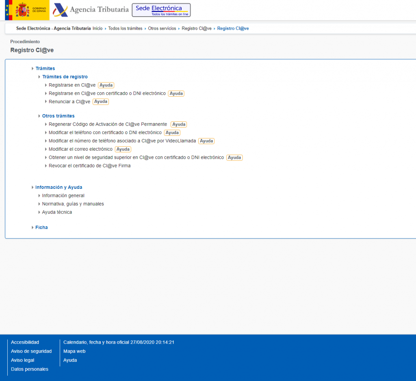Open 'Registrarse en Cl@ve con certificado o DNI electrónico'
This screenshot has width=416, height=381.
point(107,93)
